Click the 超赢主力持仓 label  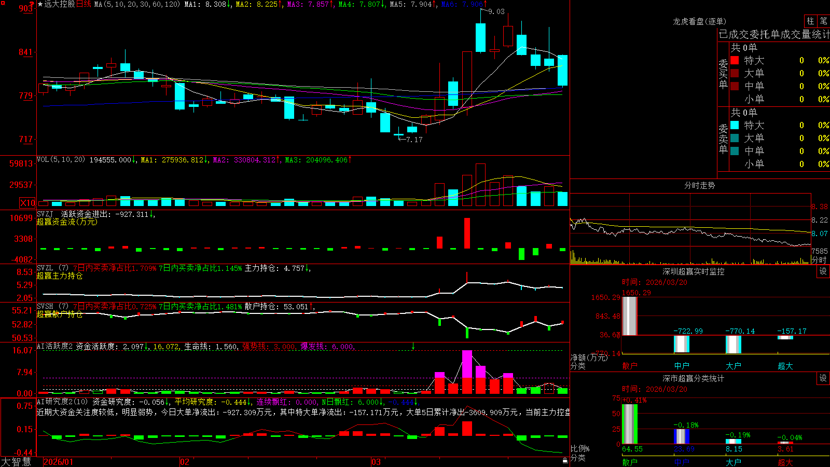pos(60,276)
